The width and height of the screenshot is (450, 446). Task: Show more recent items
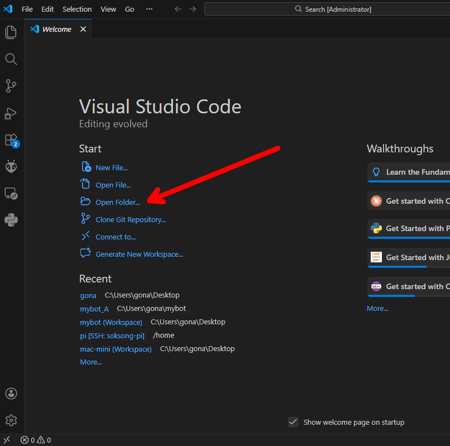90,362
